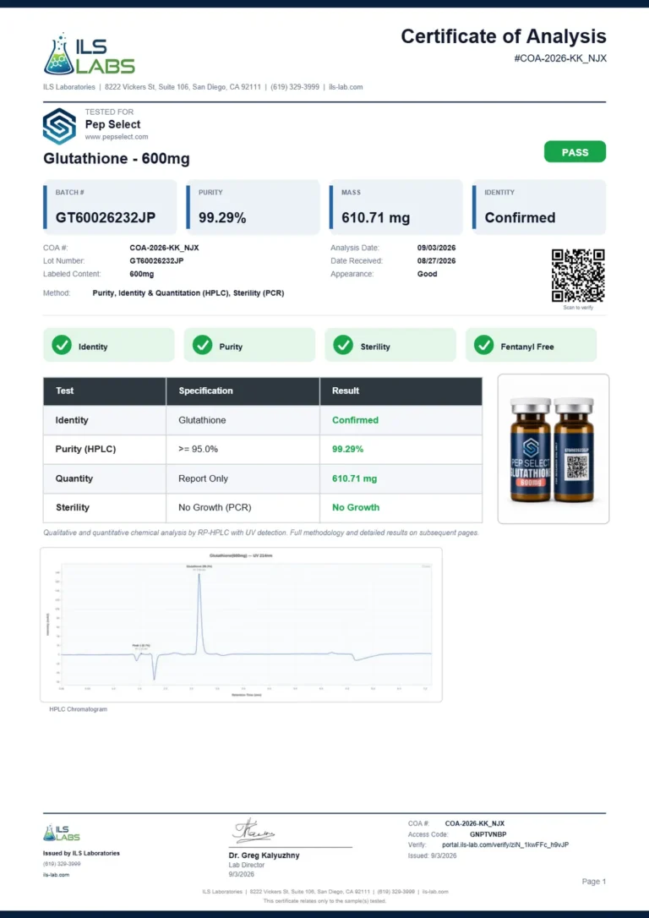Click the Specification column header
649x918 pixels.
pos(243,391)
